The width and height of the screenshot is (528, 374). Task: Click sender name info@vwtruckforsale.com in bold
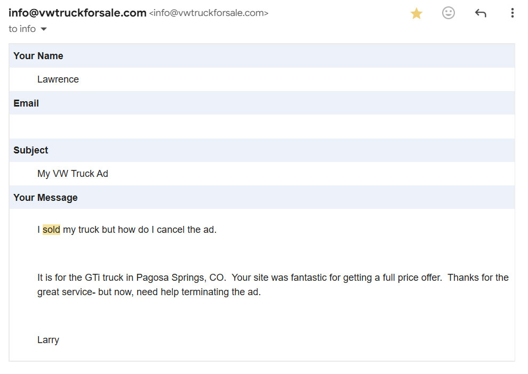point(77,13)
